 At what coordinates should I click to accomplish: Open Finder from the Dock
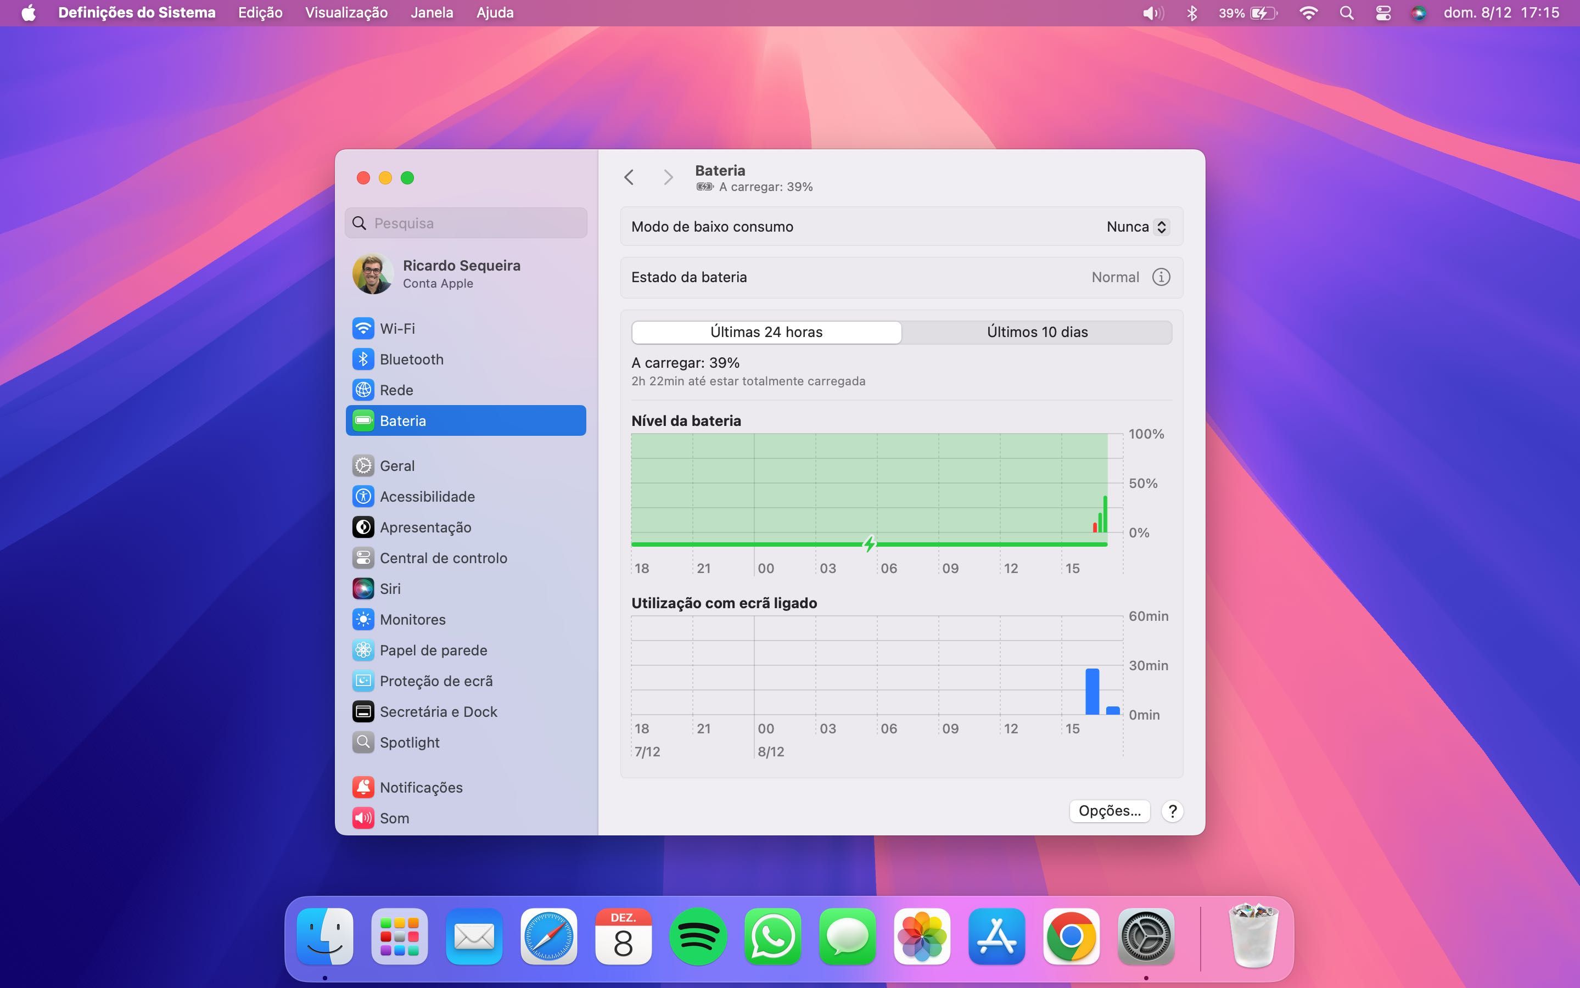coord(325,936)
